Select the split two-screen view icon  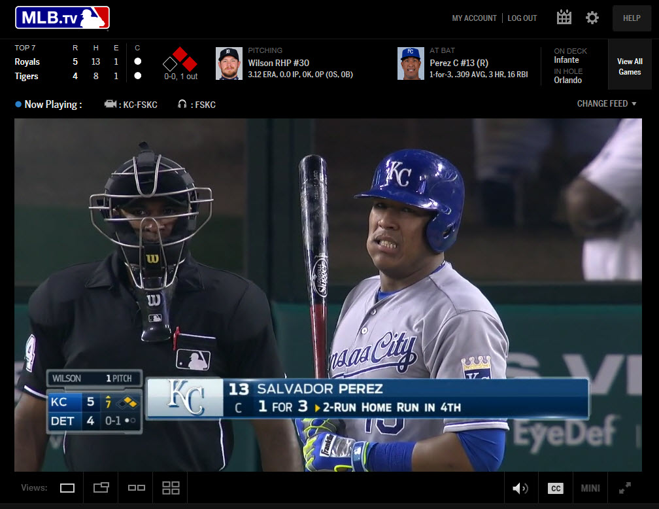pyautogui.click(x=136, y=488)
